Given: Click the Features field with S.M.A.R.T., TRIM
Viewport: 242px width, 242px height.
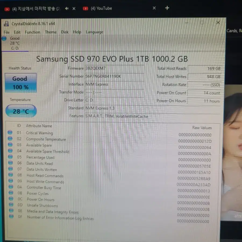Looking at the screenshot, I should point(152,116).
